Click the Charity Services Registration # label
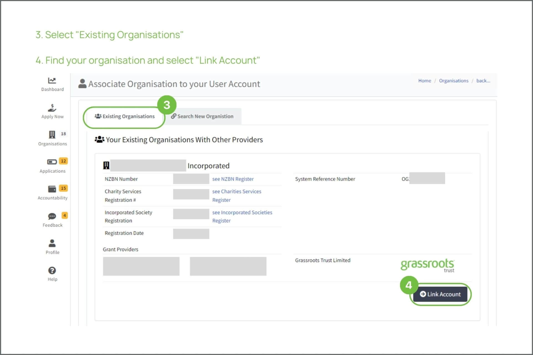The width and height of the screenshot is (533, 355). coord(123,196)
